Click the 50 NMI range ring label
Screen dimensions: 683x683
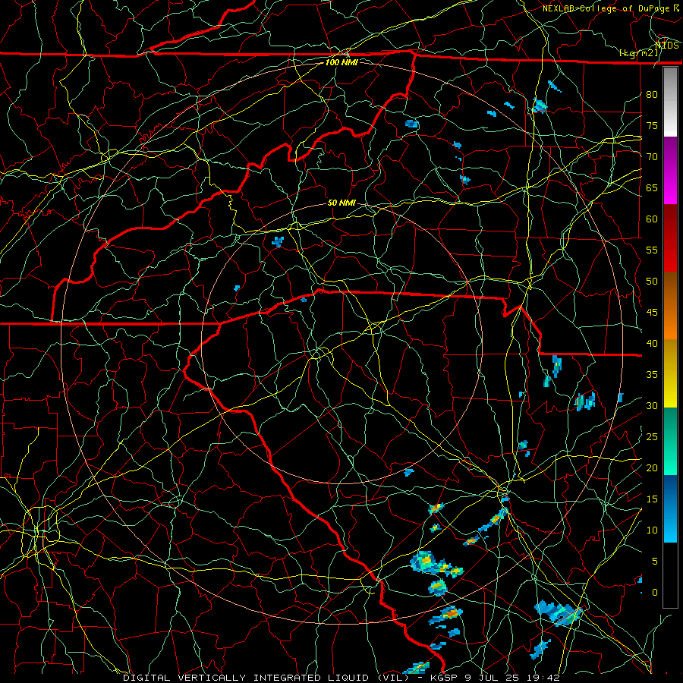pyautogui.click(x=341, y=203)
